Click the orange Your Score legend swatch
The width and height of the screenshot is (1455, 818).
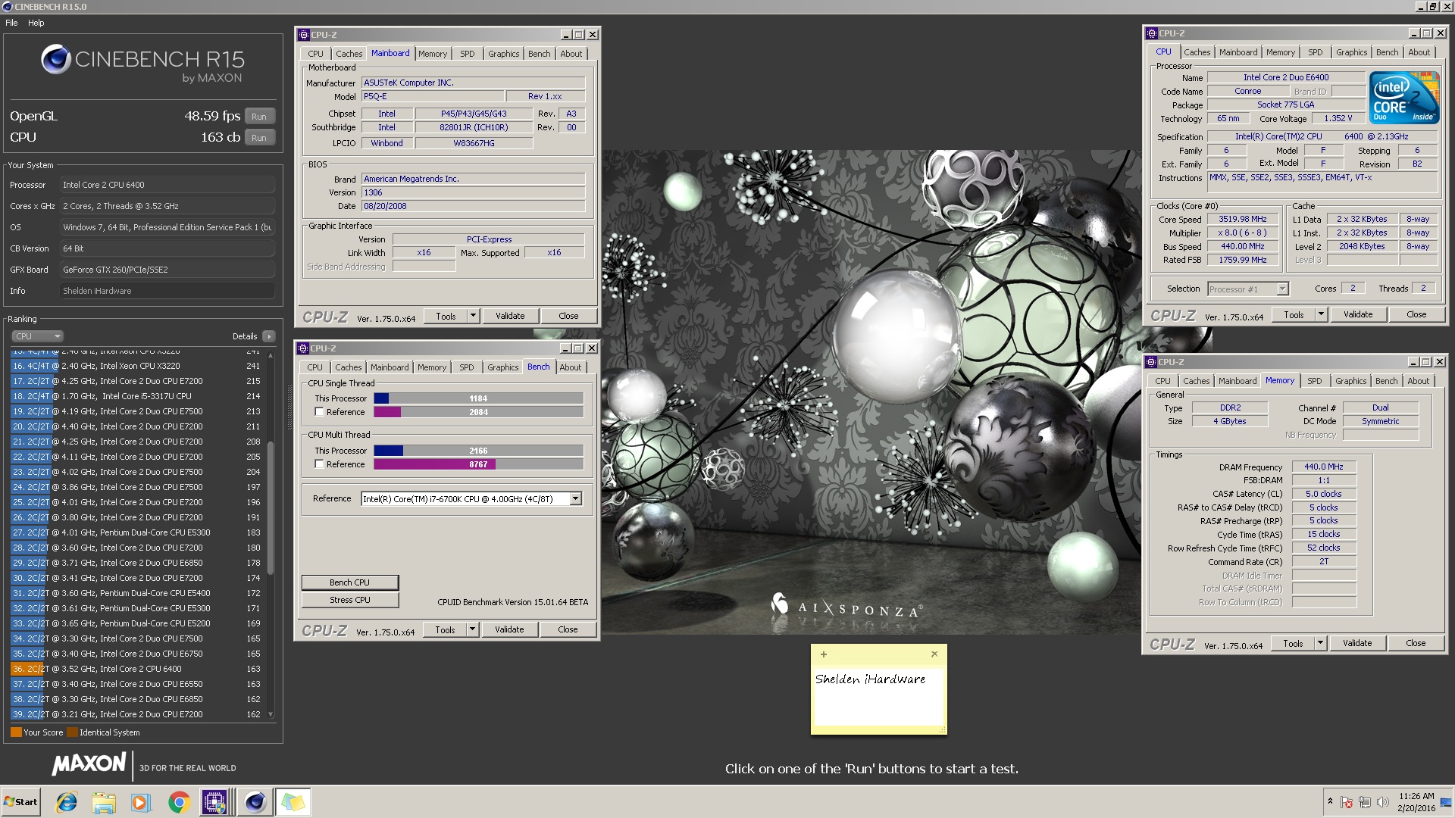click(16, 732)
